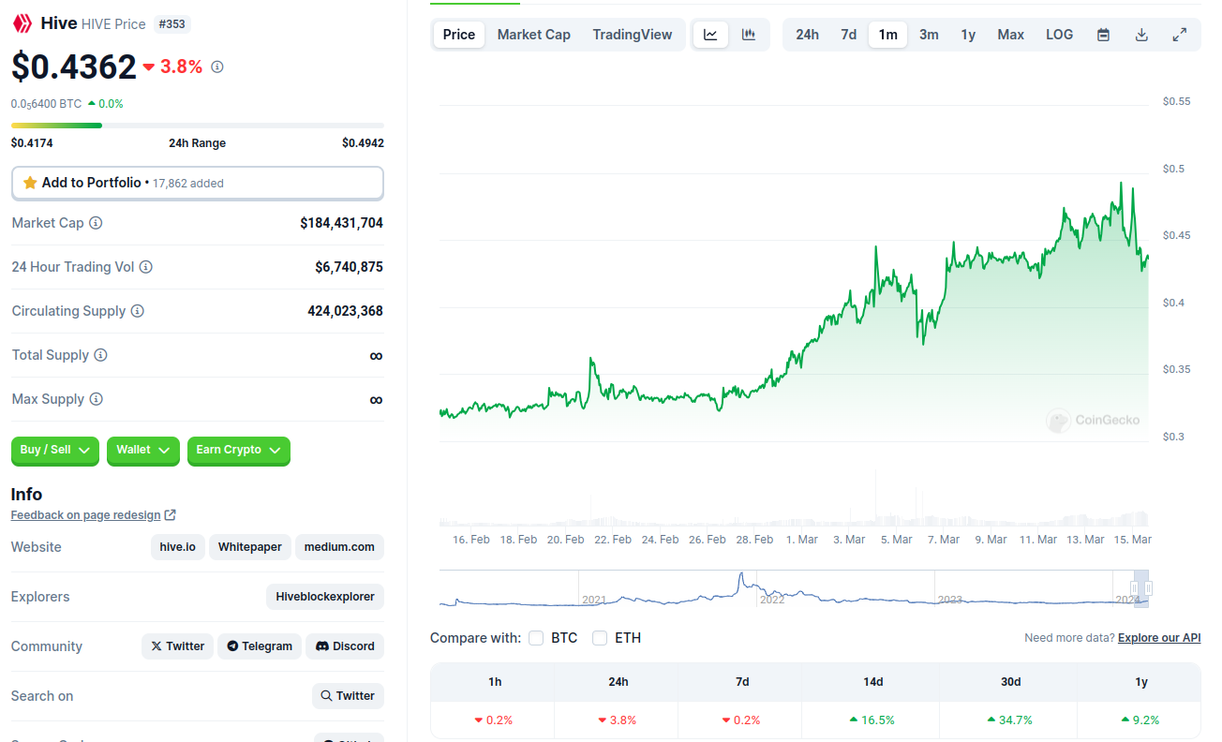Image resolution: width=1222 pixels, height=742 pixels.
Task: Click the 24h high value $0.4942
Action: pos(363,143)
